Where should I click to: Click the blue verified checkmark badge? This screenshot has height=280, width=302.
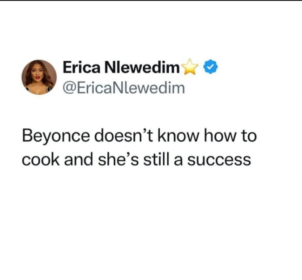click(211, 67)
